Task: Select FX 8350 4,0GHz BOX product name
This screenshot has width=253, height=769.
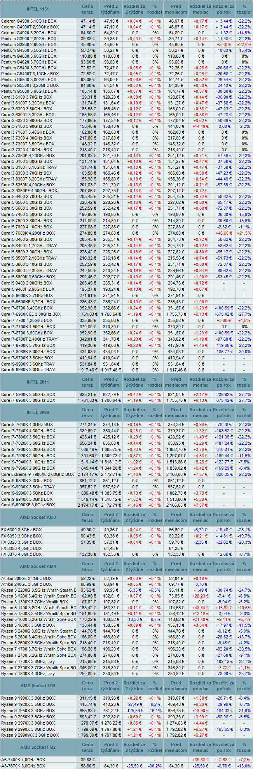Action: click(21, 548)
